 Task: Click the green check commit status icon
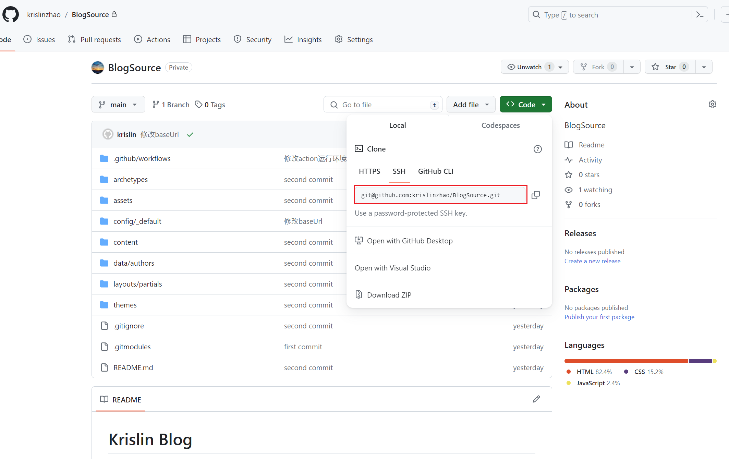point(190,134)
